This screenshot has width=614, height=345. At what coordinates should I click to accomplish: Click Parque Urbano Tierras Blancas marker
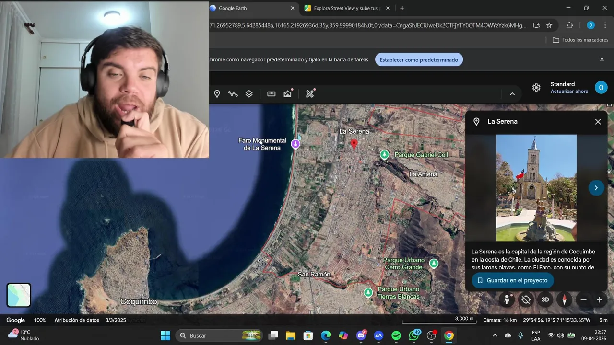(x=368, y=292)
